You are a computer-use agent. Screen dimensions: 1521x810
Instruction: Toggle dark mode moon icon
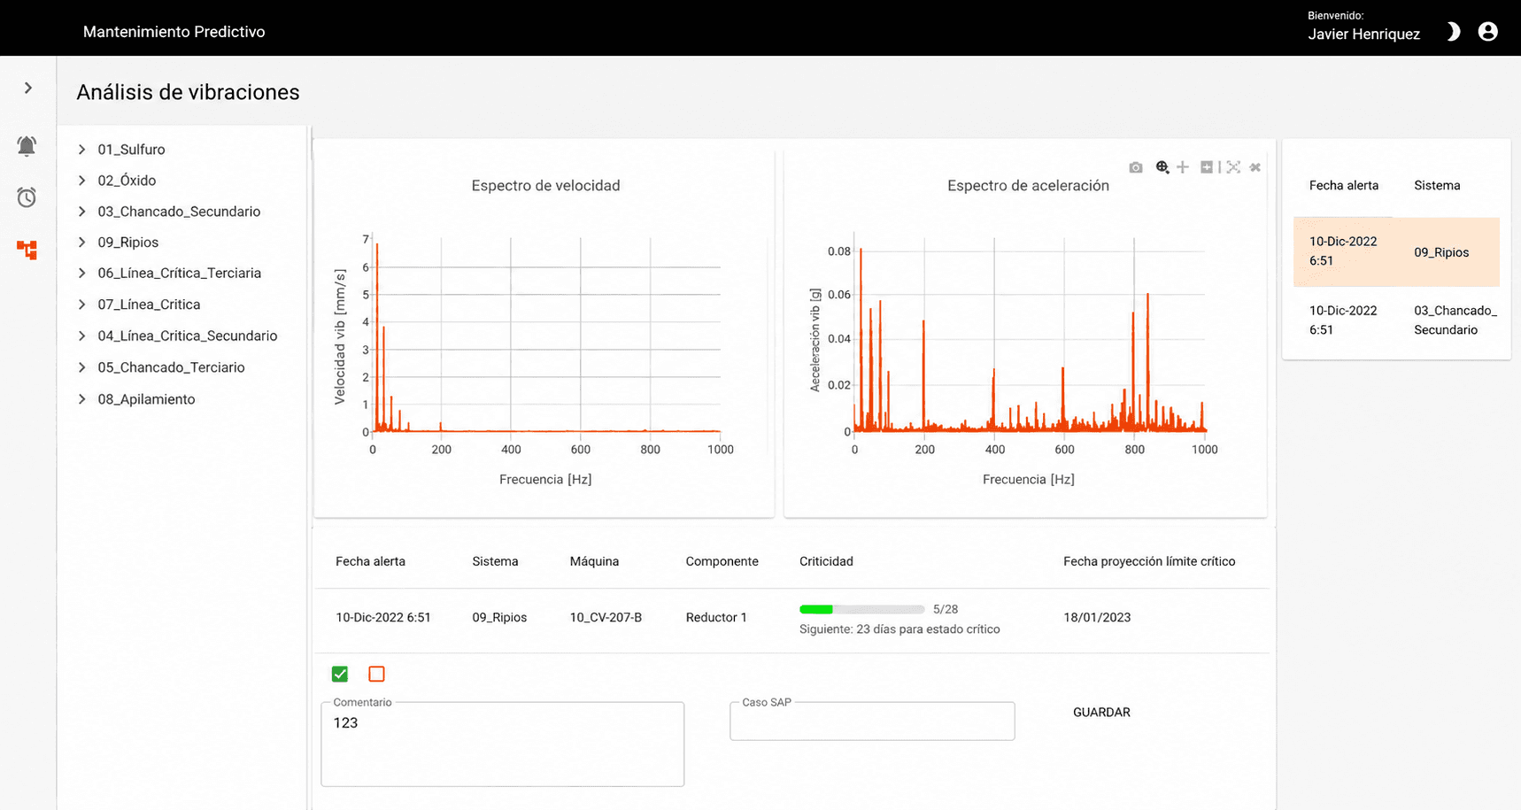1453,32
